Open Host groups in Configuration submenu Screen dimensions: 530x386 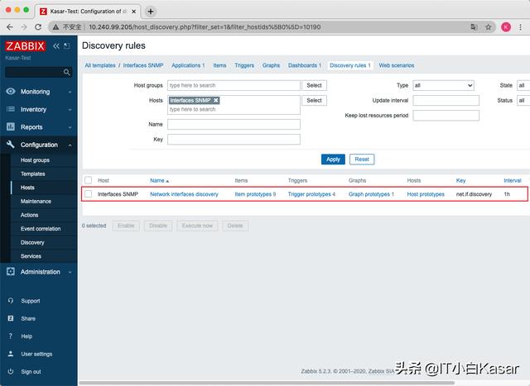[35, 160]
